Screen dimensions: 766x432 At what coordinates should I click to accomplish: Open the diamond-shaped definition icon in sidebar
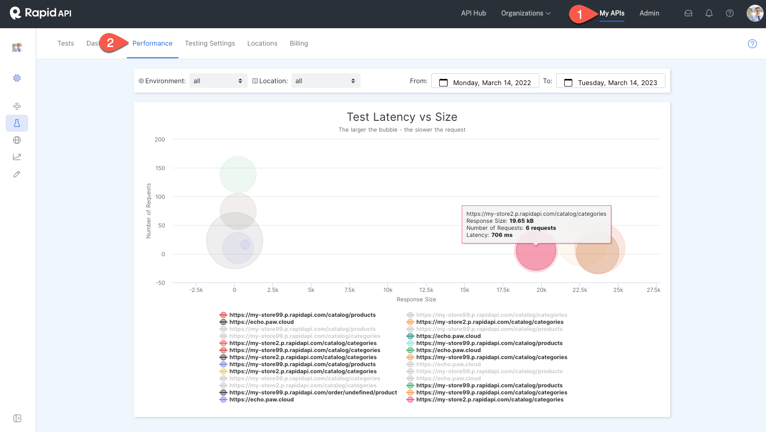17,106
